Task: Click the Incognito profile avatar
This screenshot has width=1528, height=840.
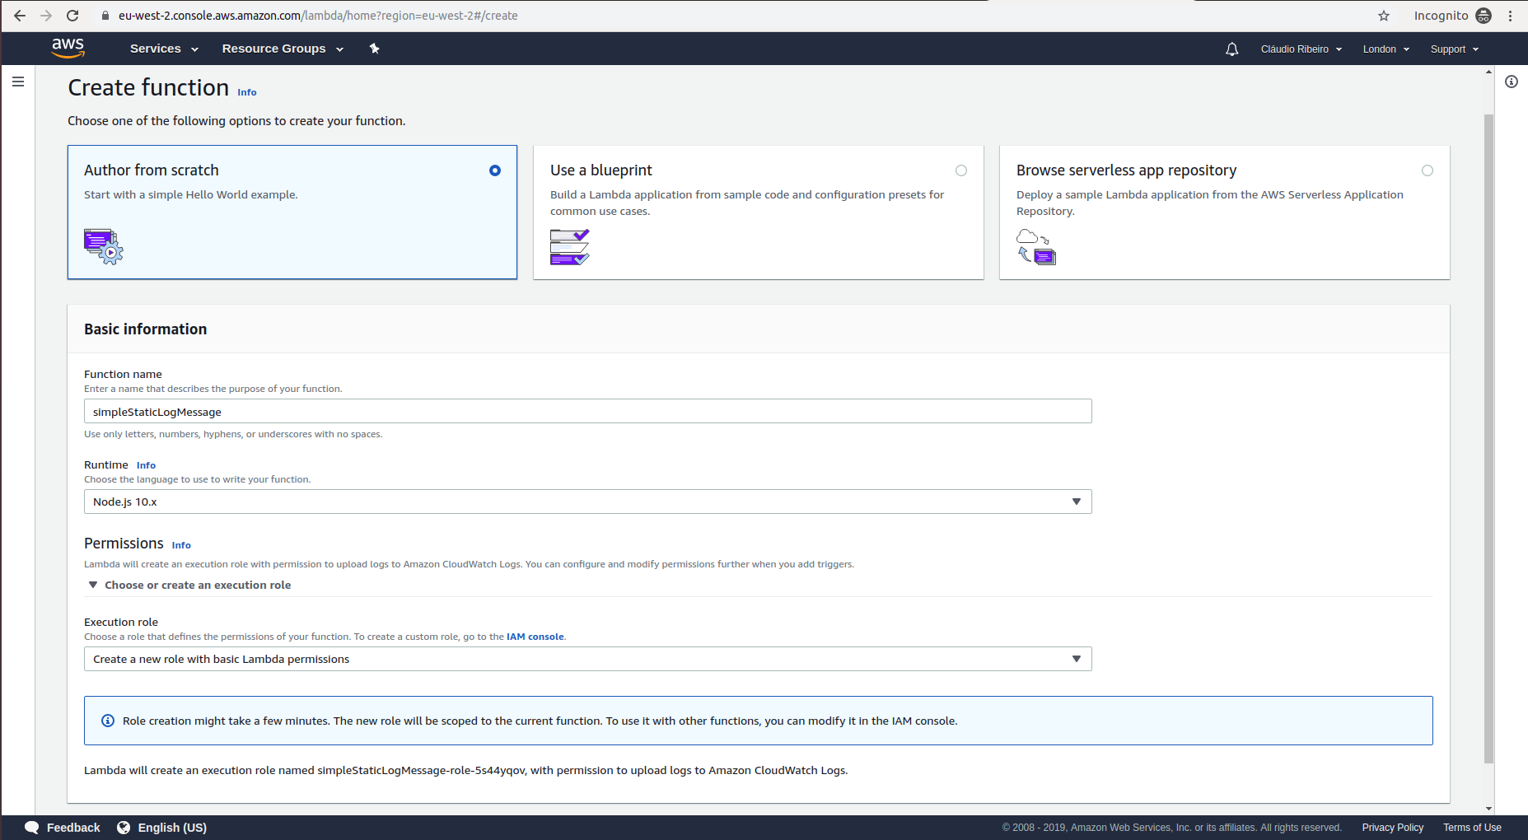Action: (x=1484, y=15)
